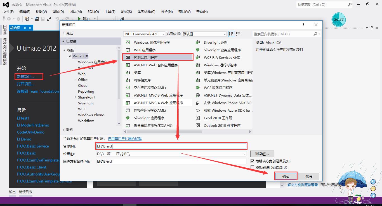This screenshot has height=206, width=382.
Task: Open the 工具(T) menu
Action: tap(110, 11)
